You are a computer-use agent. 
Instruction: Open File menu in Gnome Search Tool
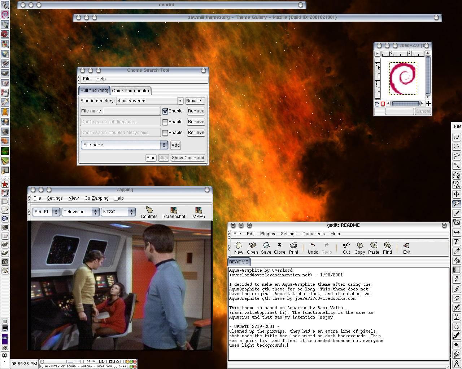coord(87,79)
